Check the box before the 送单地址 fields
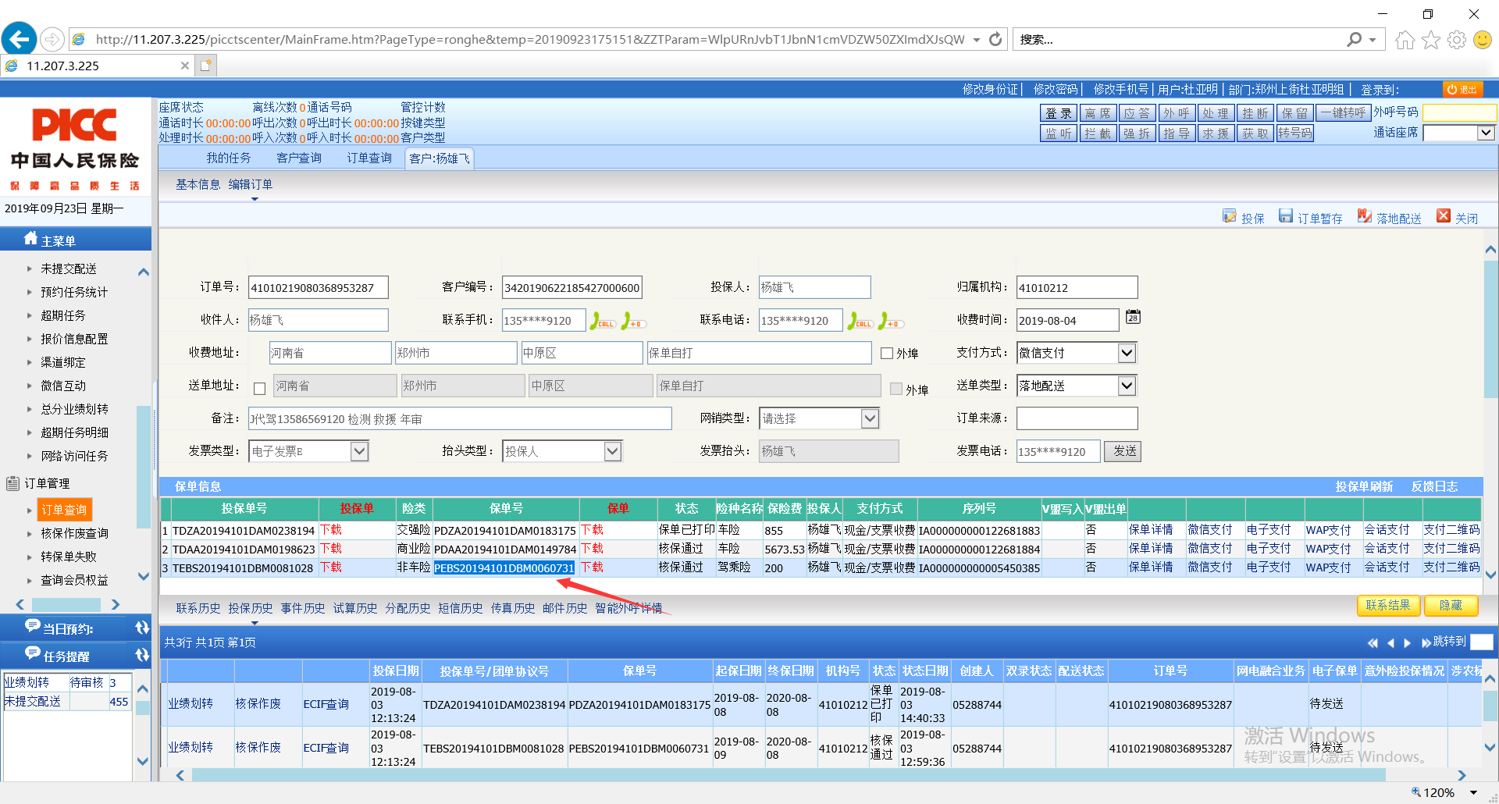Viewport: 1499px width, 804px height. click(260, 388)
